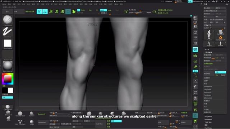Adjust the Draw Size slider
Viewport: 230px width, 129px height.
140,13
